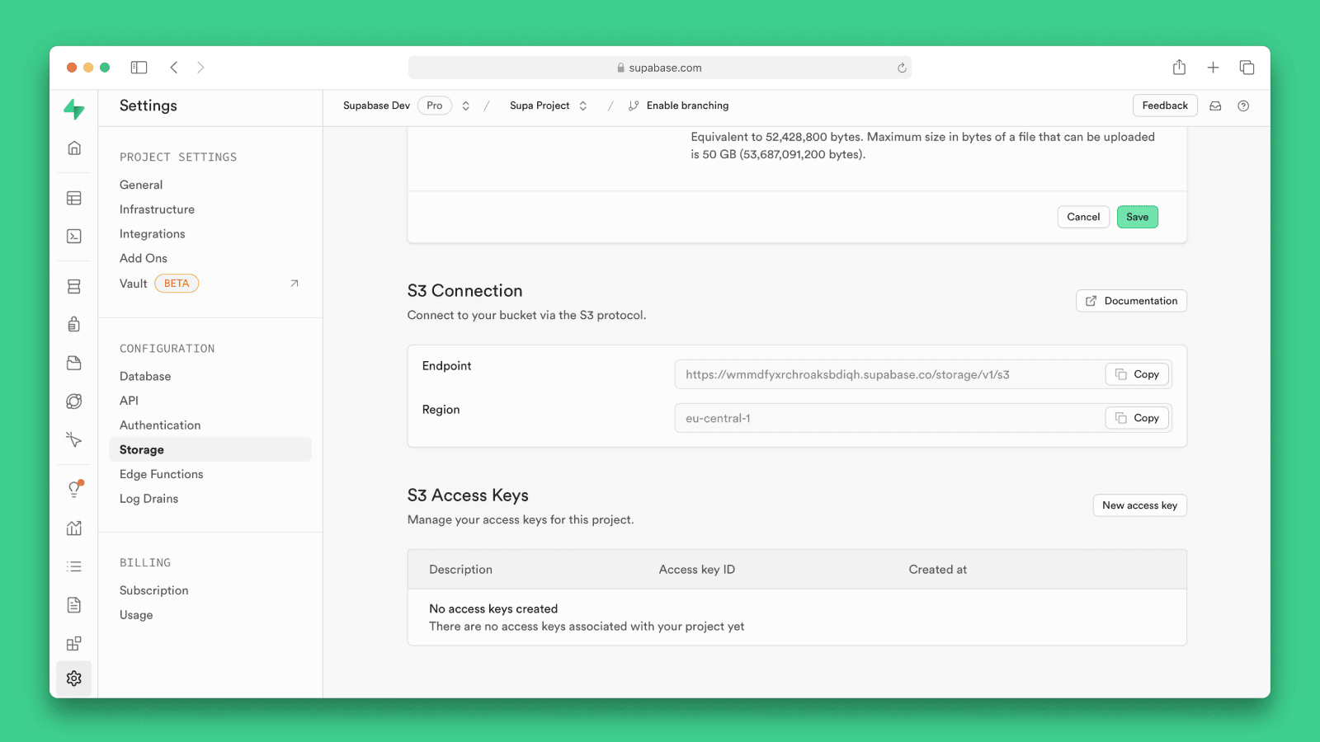Click the Feedback button

coord(1165,106)
